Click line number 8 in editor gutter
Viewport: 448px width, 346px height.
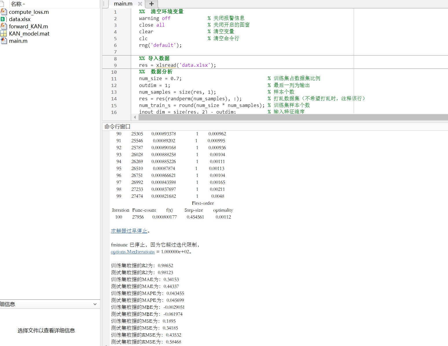click(115, 59)
